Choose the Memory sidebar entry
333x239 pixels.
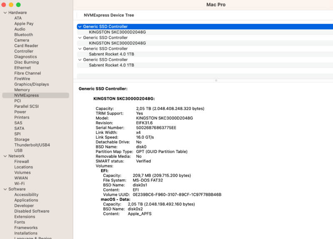(x=22, y=90)
